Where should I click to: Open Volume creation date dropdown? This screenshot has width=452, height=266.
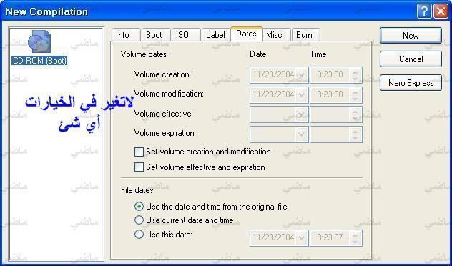pyautogui.click(x=302, y=75)
